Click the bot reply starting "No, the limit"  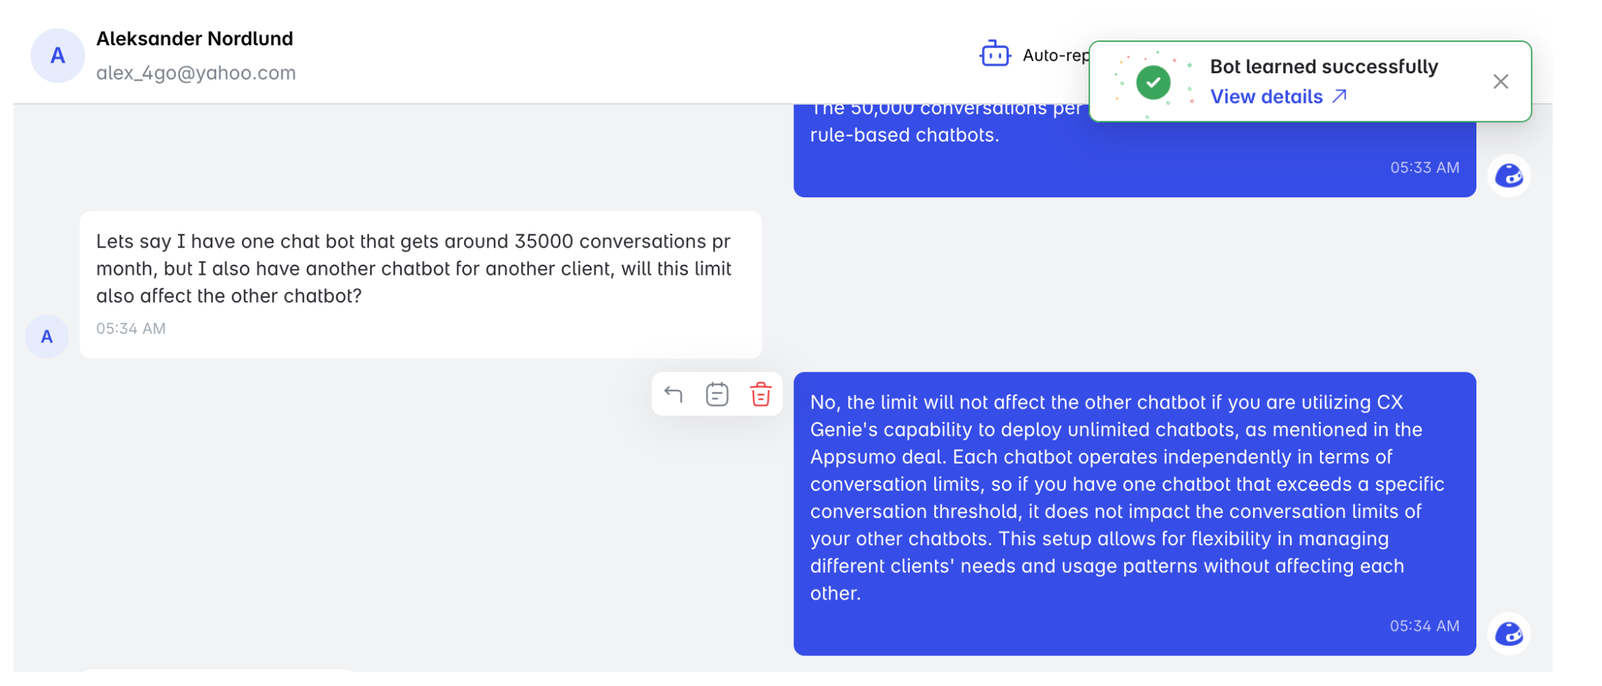[1127, 497]
